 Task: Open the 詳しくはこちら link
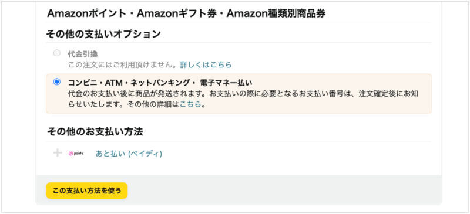(206, 64)
